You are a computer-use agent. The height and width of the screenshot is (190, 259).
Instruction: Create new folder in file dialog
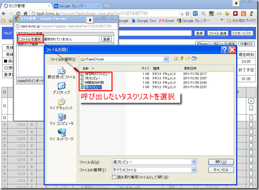pos(187,58)
